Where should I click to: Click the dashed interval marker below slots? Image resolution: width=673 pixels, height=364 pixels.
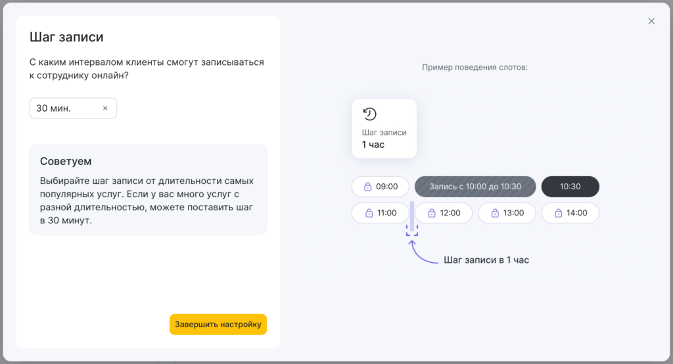coord(412,231)
